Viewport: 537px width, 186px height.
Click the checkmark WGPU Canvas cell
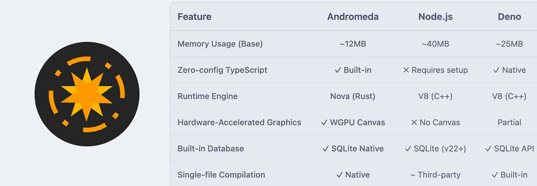point(353,122)
